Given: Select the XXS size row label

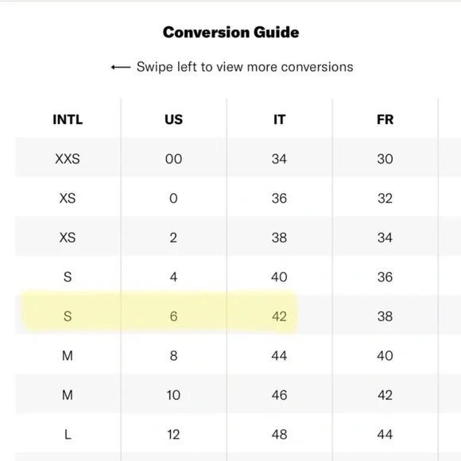Looking at the screenshot, I should pyautogui.click(x=68, y=159).
